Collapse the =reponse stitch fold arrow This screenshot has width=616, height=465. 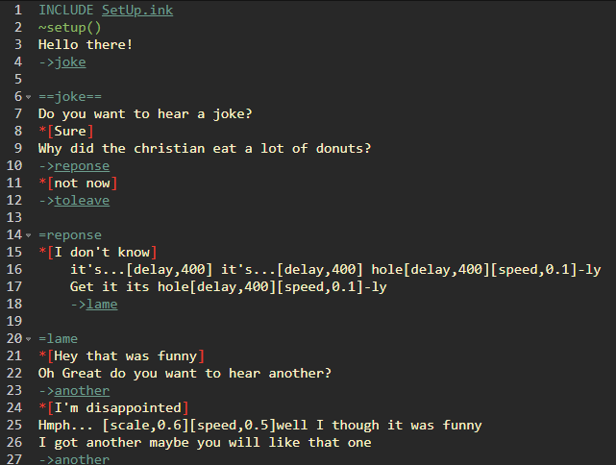click(x=31, y=235)
